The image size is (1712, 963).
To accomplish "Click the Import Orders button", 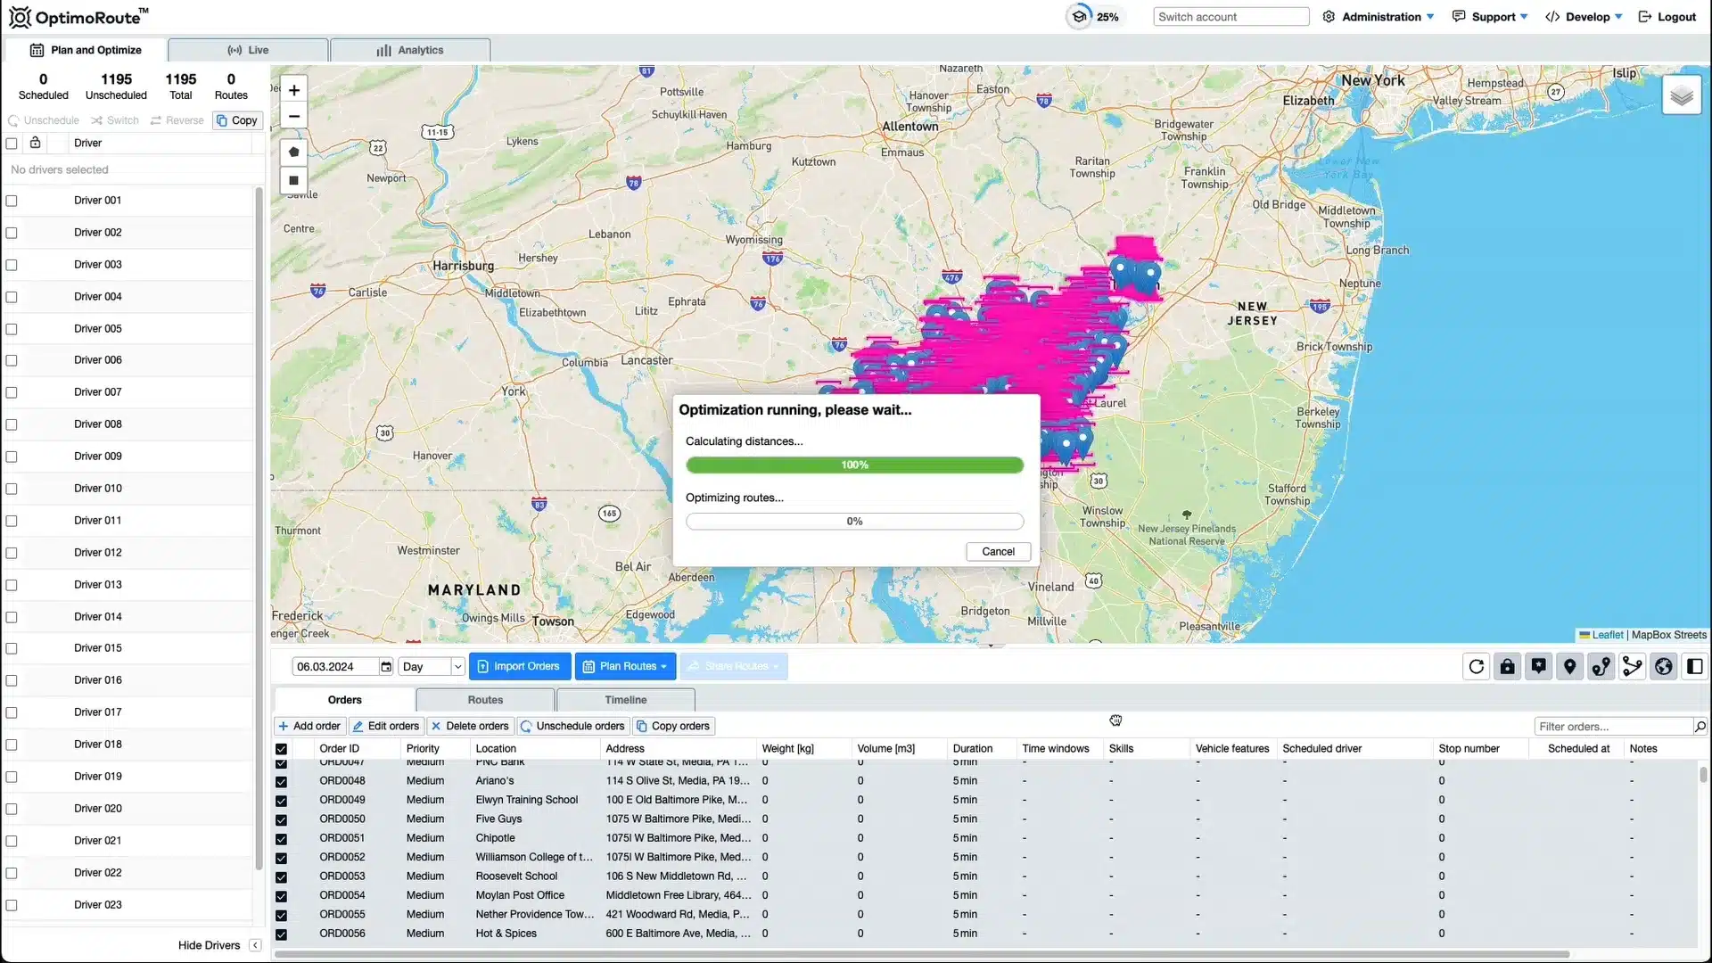I will pyautogui.click(x=519, y=666).
